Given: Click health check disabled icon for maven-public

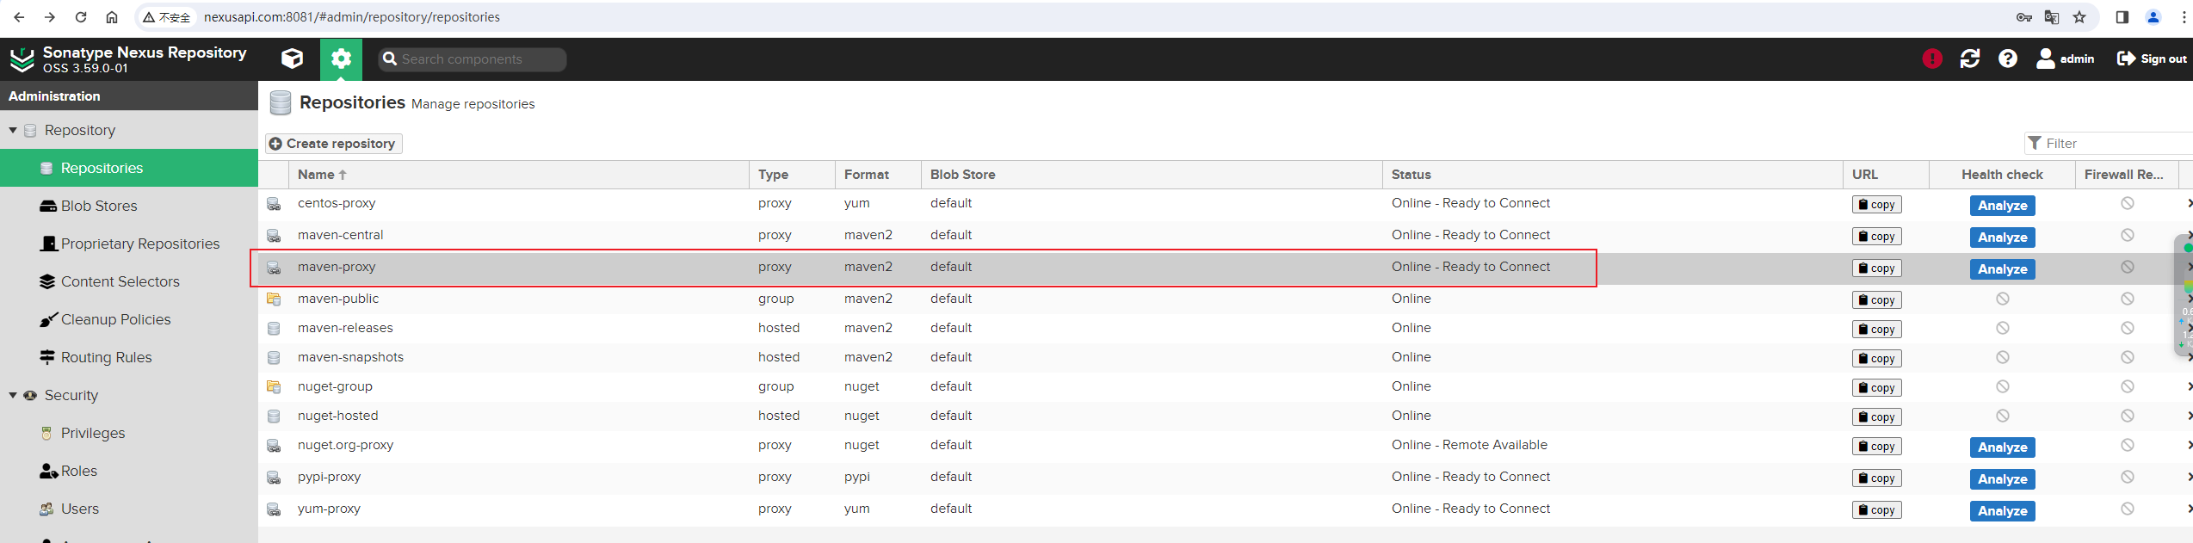Looking at the screenshot, I should (x=2002, y=299).
